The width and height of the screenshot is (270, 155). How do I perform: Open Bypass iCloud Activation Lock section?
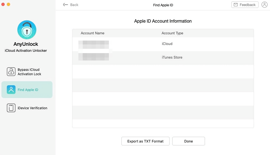pos(29,72)
